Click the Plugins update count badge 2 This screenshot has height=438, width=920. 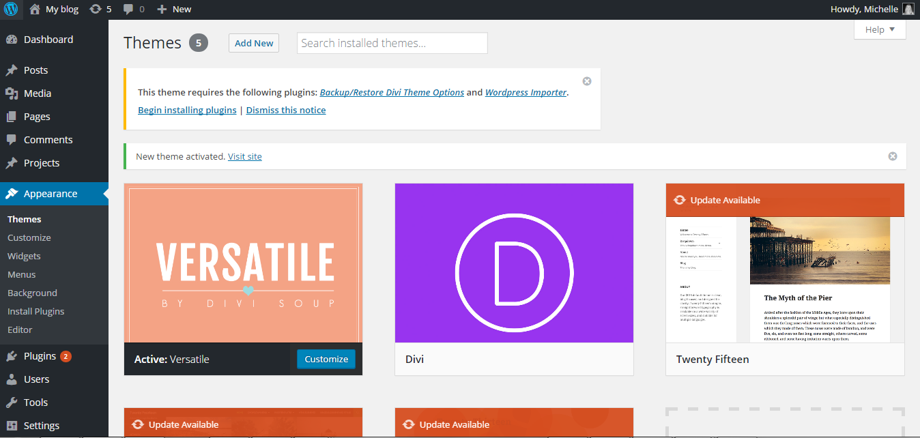tap(66, 356)
